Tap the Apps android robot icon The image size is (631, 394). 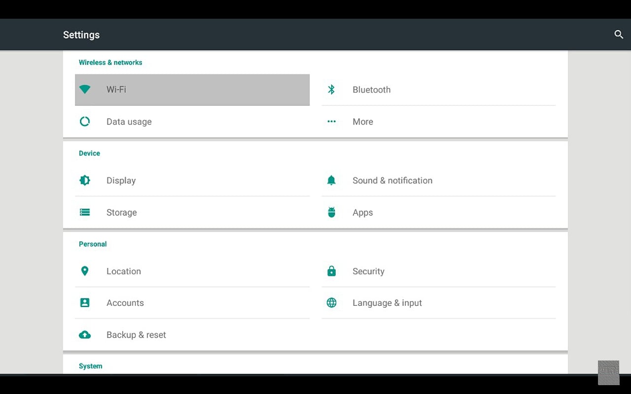coord(331,212)
